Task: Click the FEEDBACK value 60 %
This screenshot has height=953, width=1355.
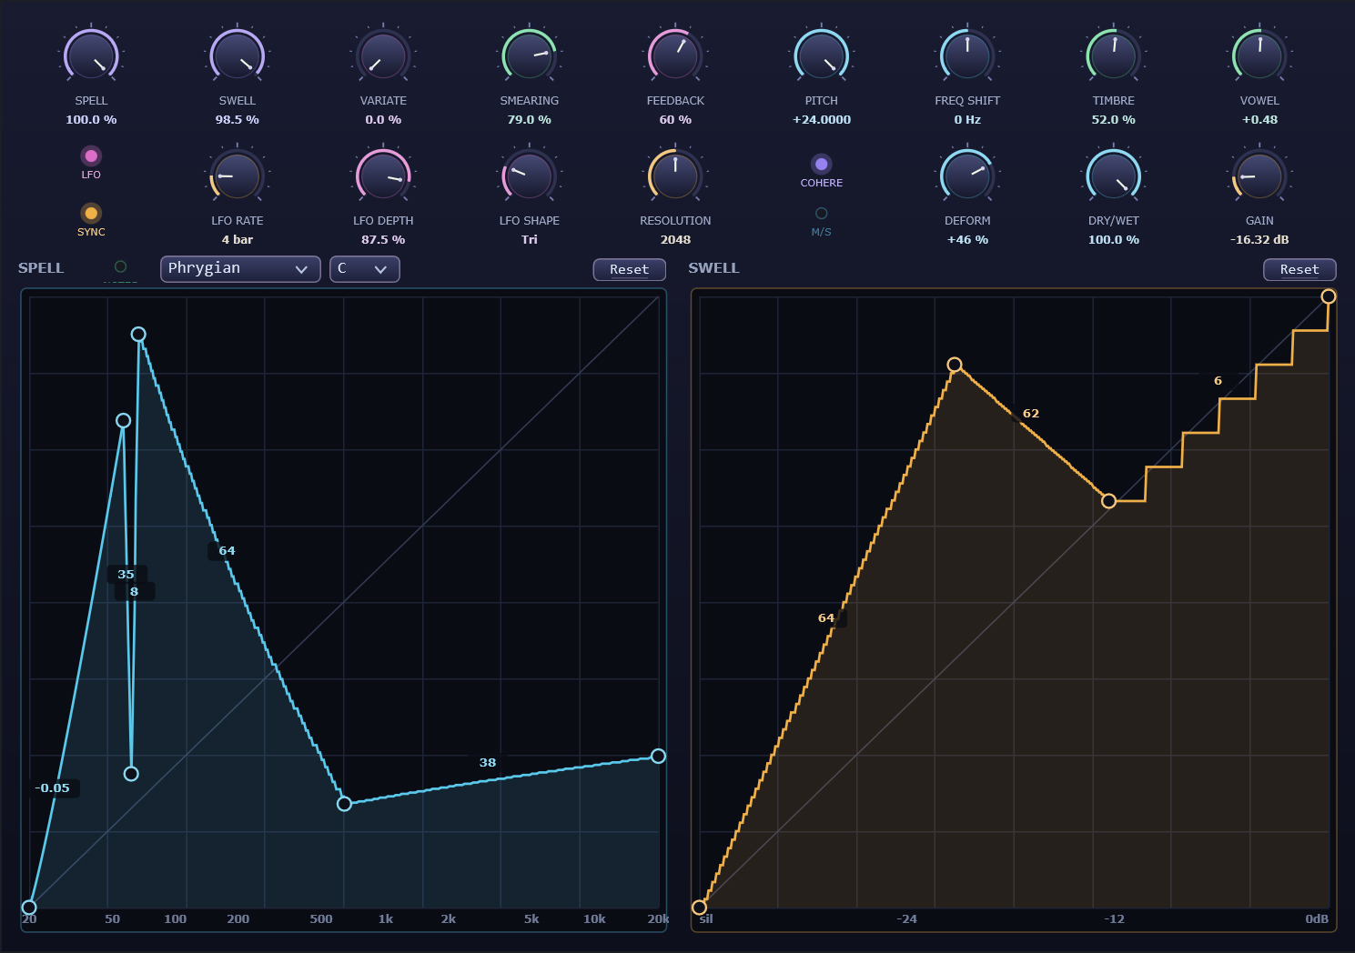Action: (x=675, y=120)
